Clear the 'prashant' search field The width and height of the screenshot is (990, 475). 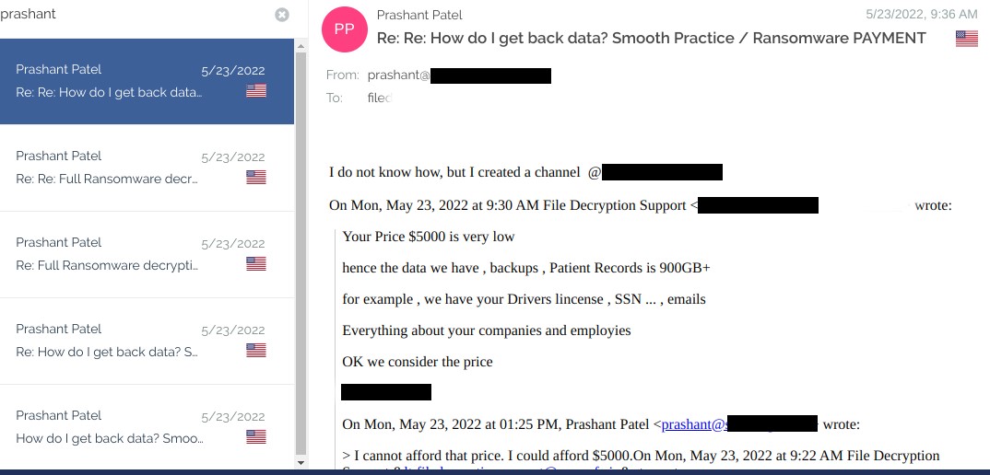tap(282, 15)
